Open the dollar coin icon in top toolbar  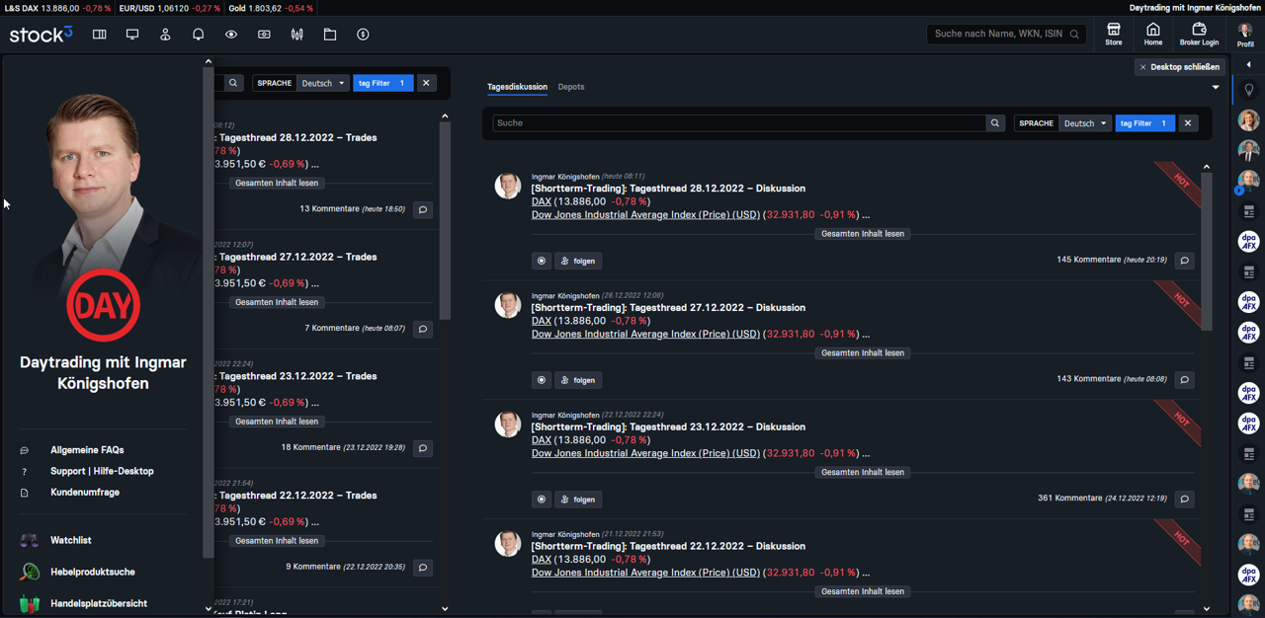pos(363,35)
